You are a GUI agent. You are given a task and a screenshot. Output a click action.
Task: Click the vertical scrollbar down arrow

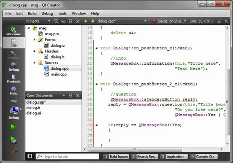[x=228, y=144]
